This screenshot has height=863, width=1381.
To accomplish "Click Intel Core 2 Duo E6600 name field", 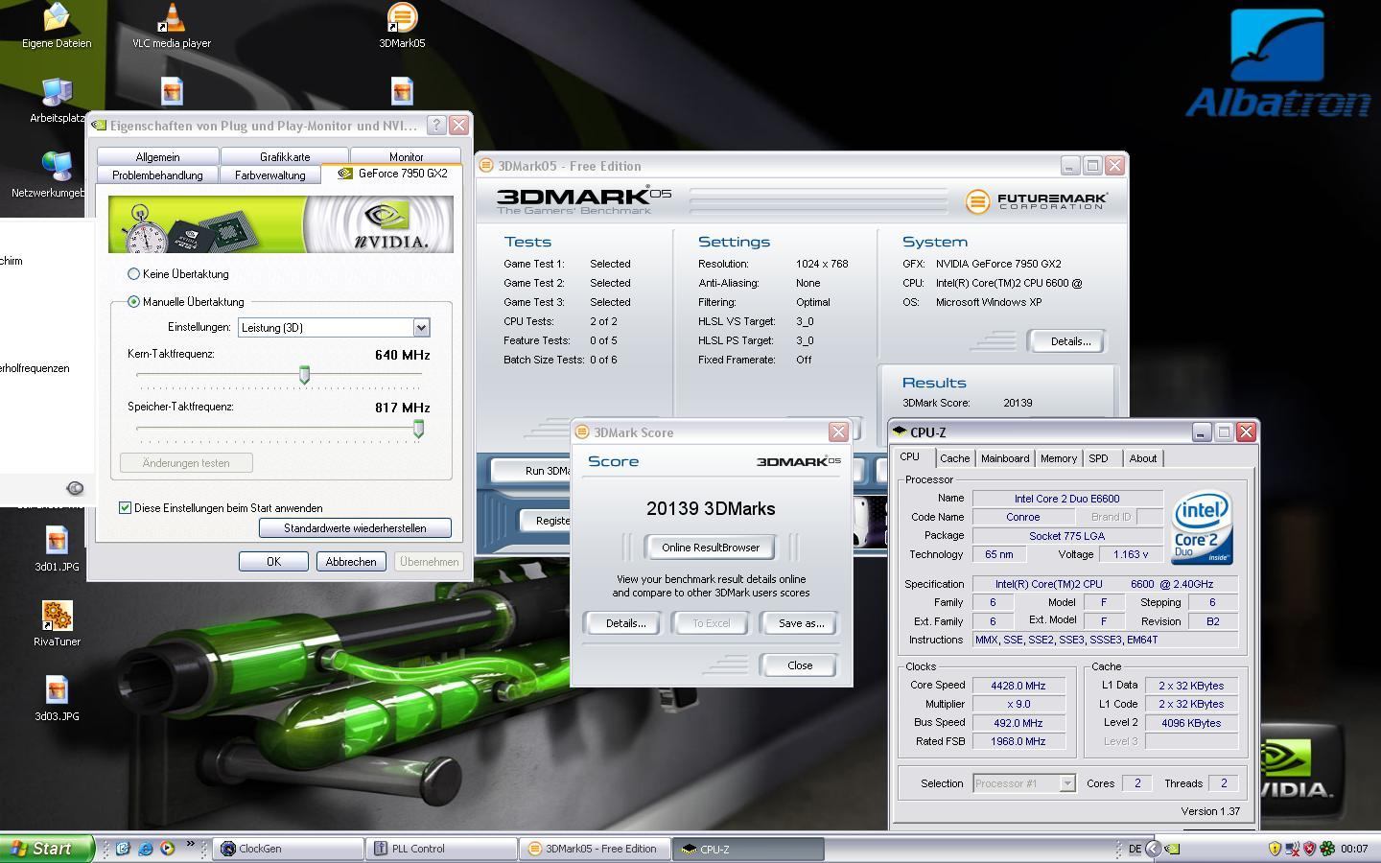I will click(1067, 499).
